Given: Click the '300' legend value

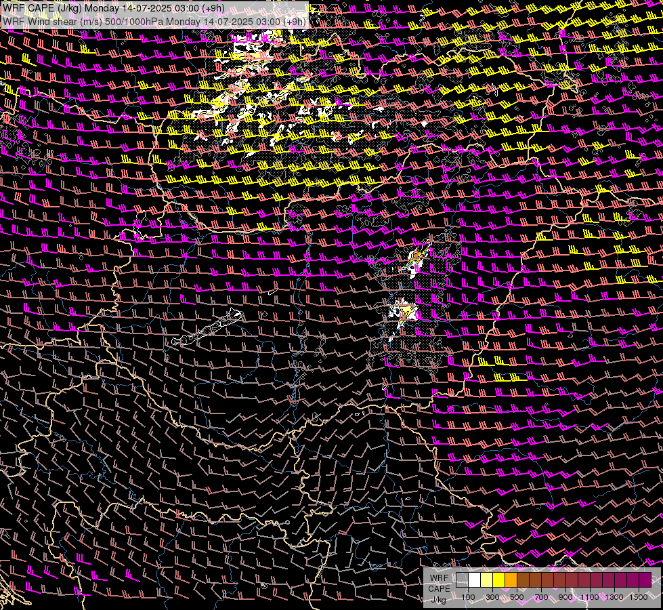Looking at the screenshot, I should (x=492, y=597).
